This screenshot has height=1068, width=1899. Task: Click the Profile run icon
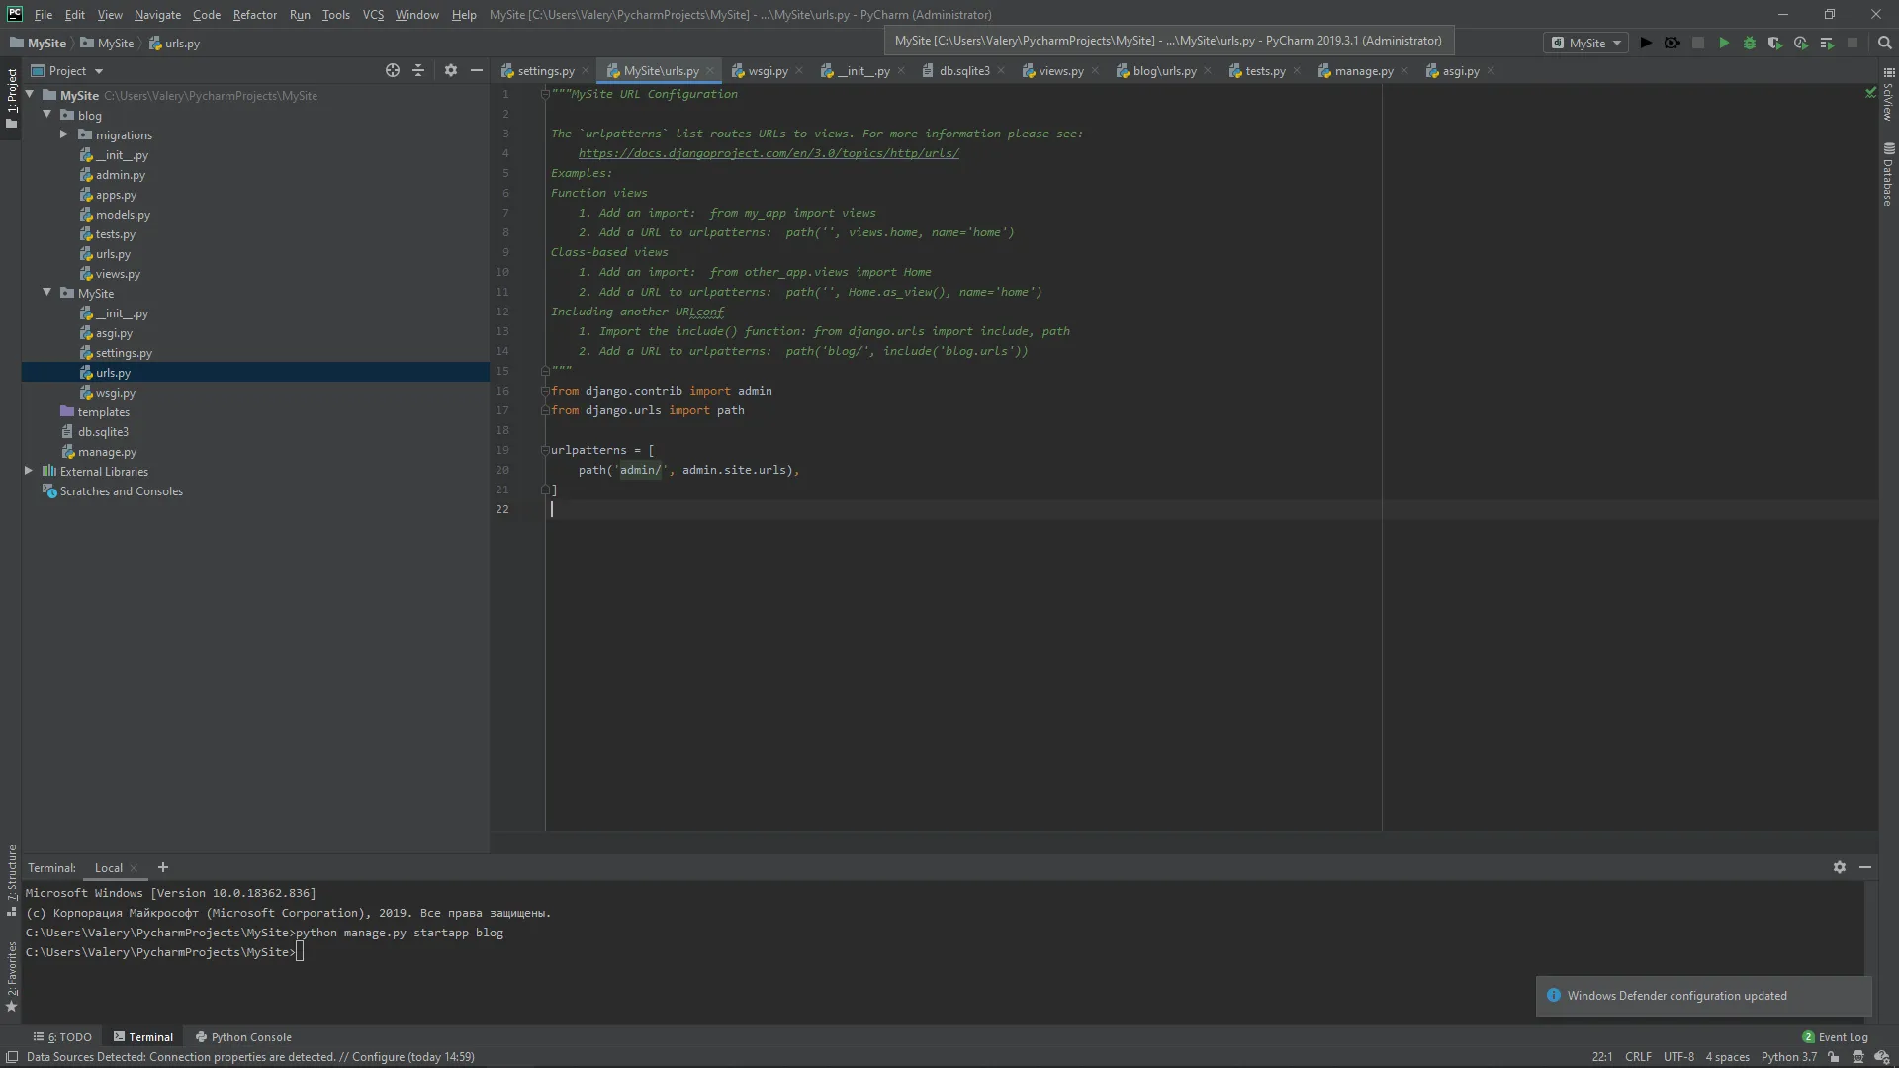1801,43
